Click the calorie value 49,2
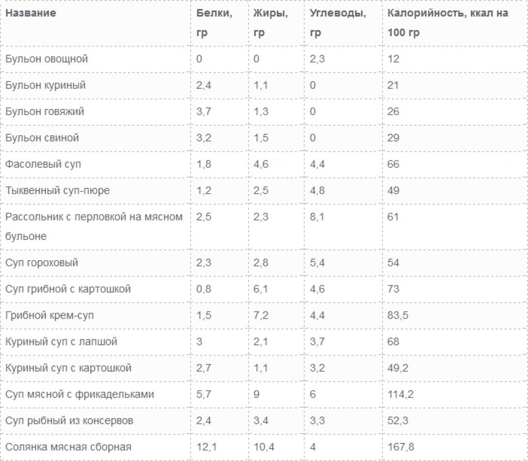The height and width of the screenshot is (461, 528). tap(398, 368)
